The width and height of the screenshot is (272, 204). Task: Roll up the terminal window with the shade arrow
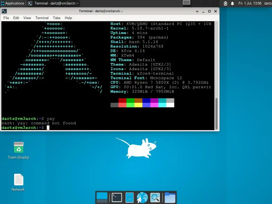(x=197, y=11)
